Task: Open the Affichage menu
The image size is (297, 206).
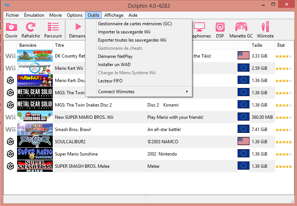Action: coord(114,15)
